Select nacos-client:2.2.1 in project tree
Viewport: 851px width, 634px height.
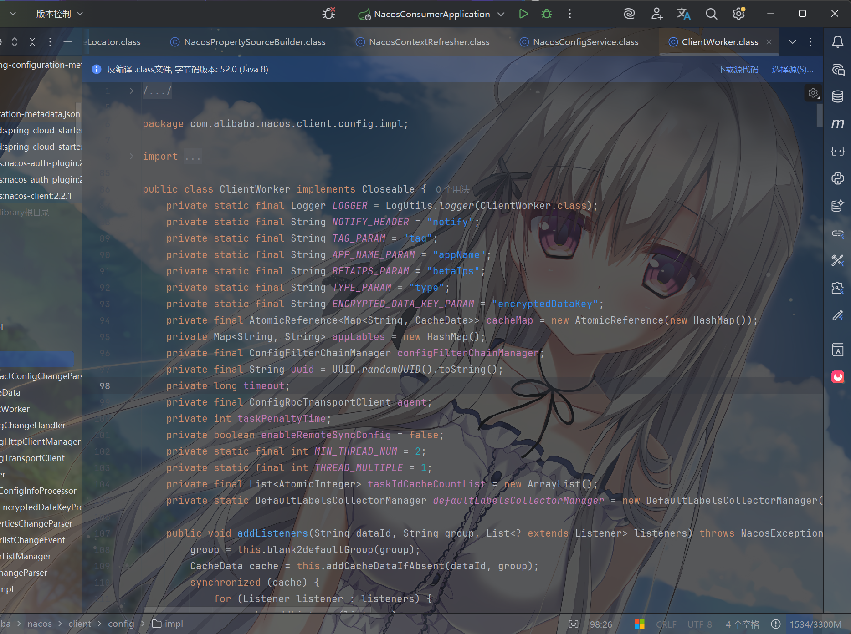(36, 196)
